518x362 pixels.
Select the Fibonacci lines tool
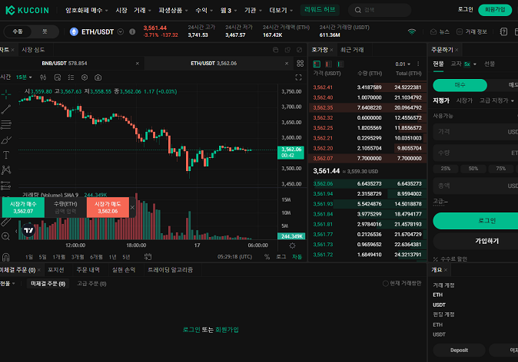pos(6,124)
